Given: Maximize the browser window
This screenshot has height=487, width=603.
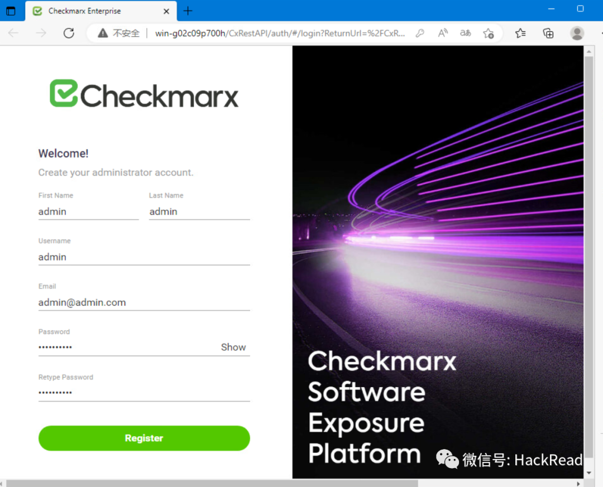Looking at the screenshot, I should tap(580, 8).
